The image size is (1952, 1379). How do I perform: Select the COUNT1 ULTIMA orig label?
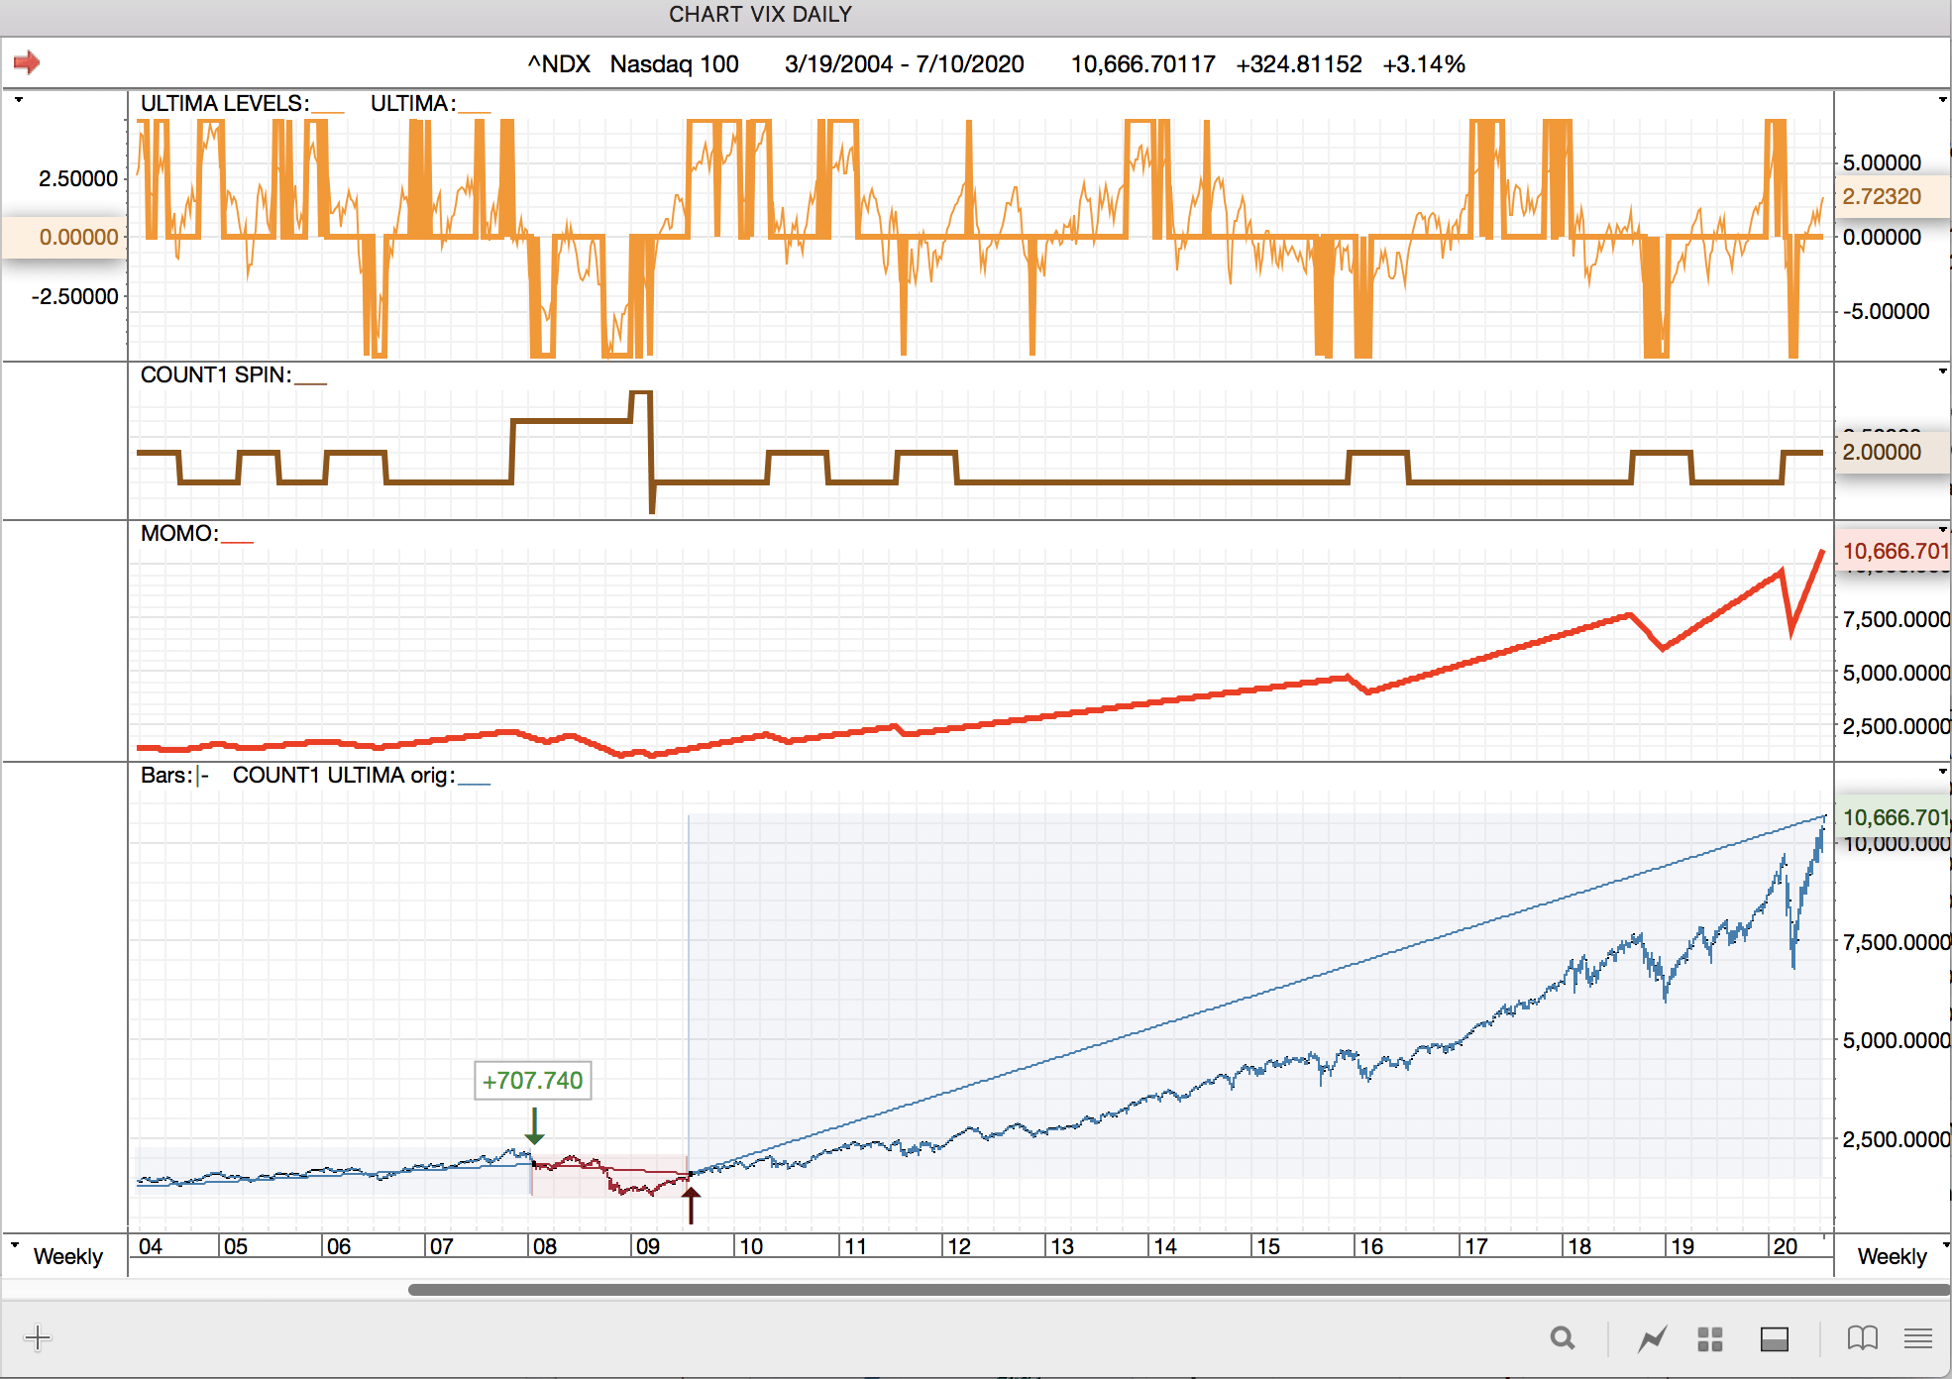(343, 776)
